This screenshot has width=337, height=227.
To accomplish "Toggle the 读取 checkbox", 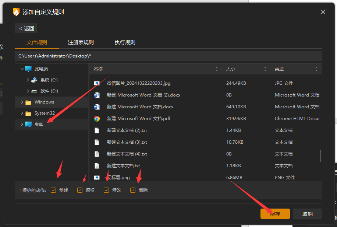I will tap(80, 190).
